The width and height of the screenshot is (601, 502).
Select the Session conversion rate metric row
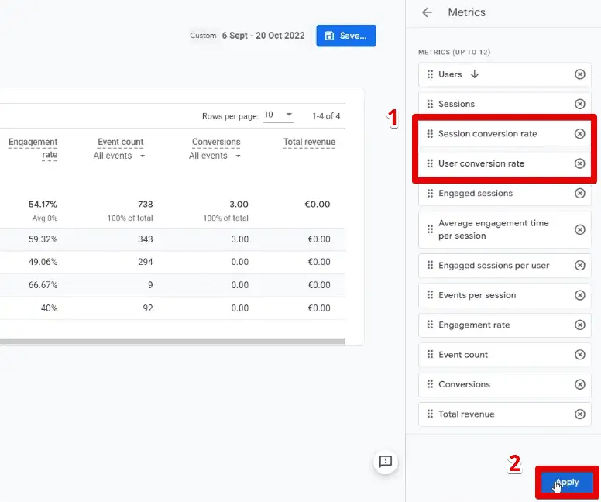click(504, 133)
